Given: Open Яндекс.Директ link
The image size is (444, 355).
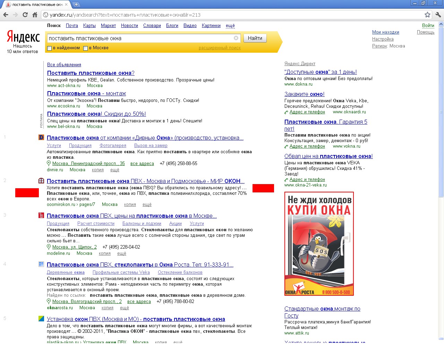Looking at the screenshot, I should [300, 64].
